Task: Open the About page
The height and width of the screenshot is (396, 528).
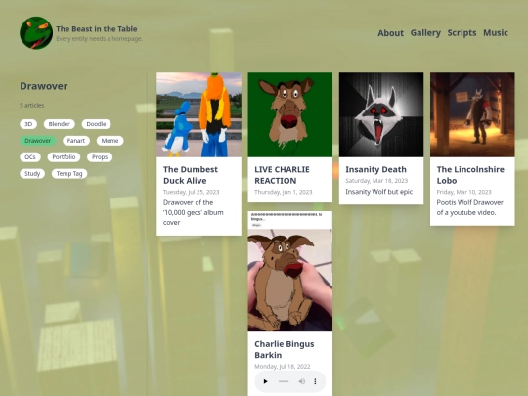Action: [x=390, y=33]
